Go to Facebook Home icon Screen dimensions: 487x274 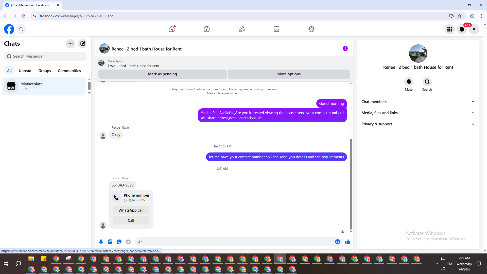[172, 29]
